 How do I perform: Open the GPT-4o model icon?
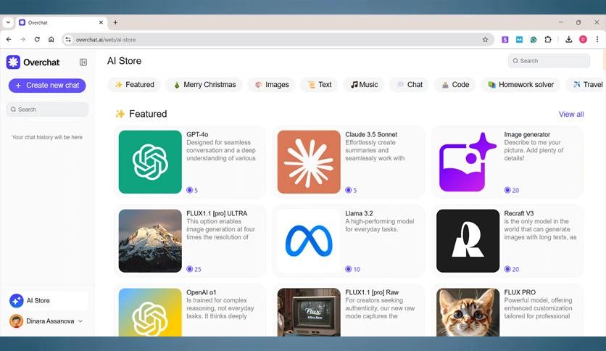[x=150, y=162]
